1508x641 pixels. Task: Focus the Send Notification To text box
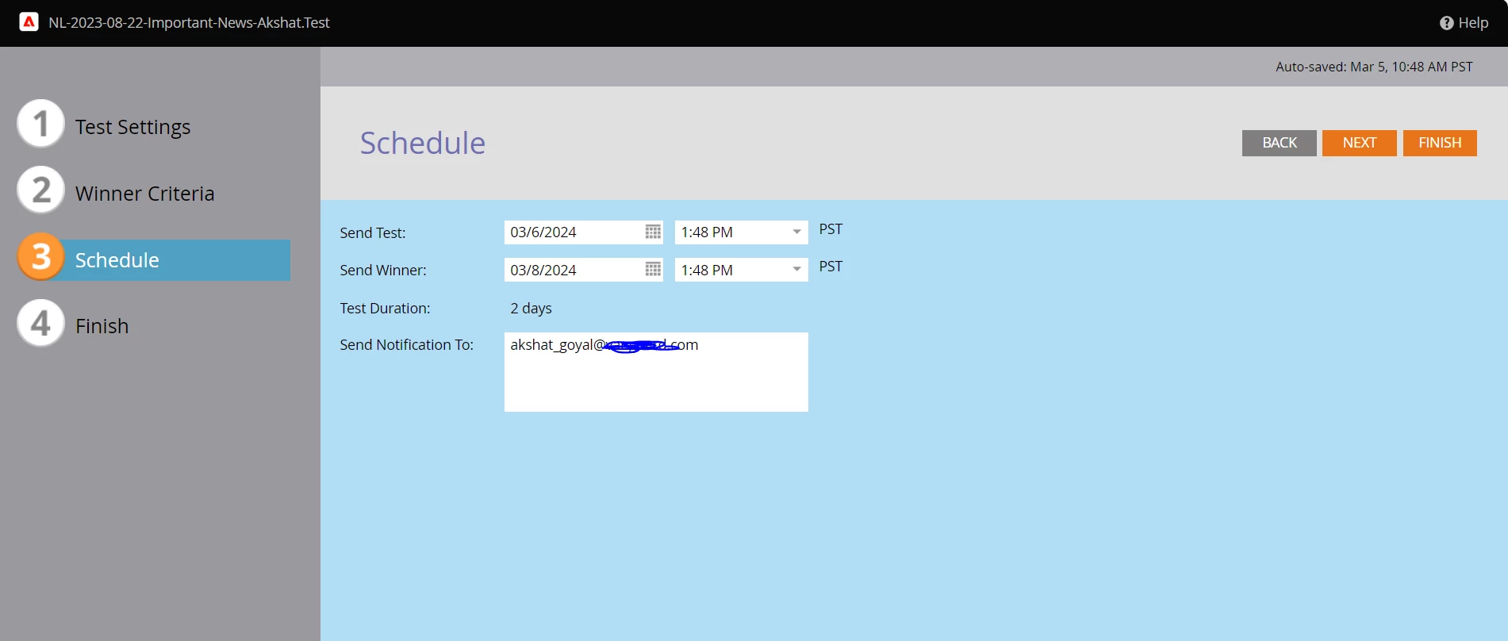click(656, 372)
